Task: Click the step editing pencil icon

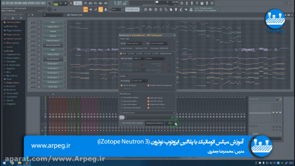Action: pos(96,10)
